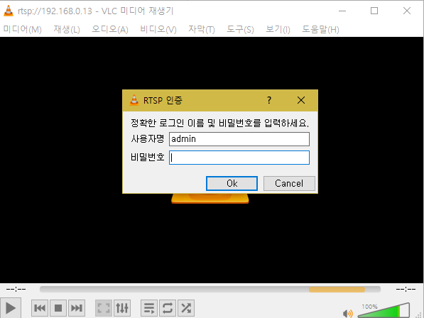Expand the 오디오(A) menu
Image resolution: width=424 pixels, height=318 pixels.
(x=110, y=29)
